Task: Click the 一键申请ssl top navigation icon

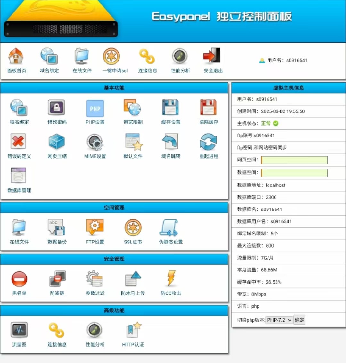Action: point(115,60)
